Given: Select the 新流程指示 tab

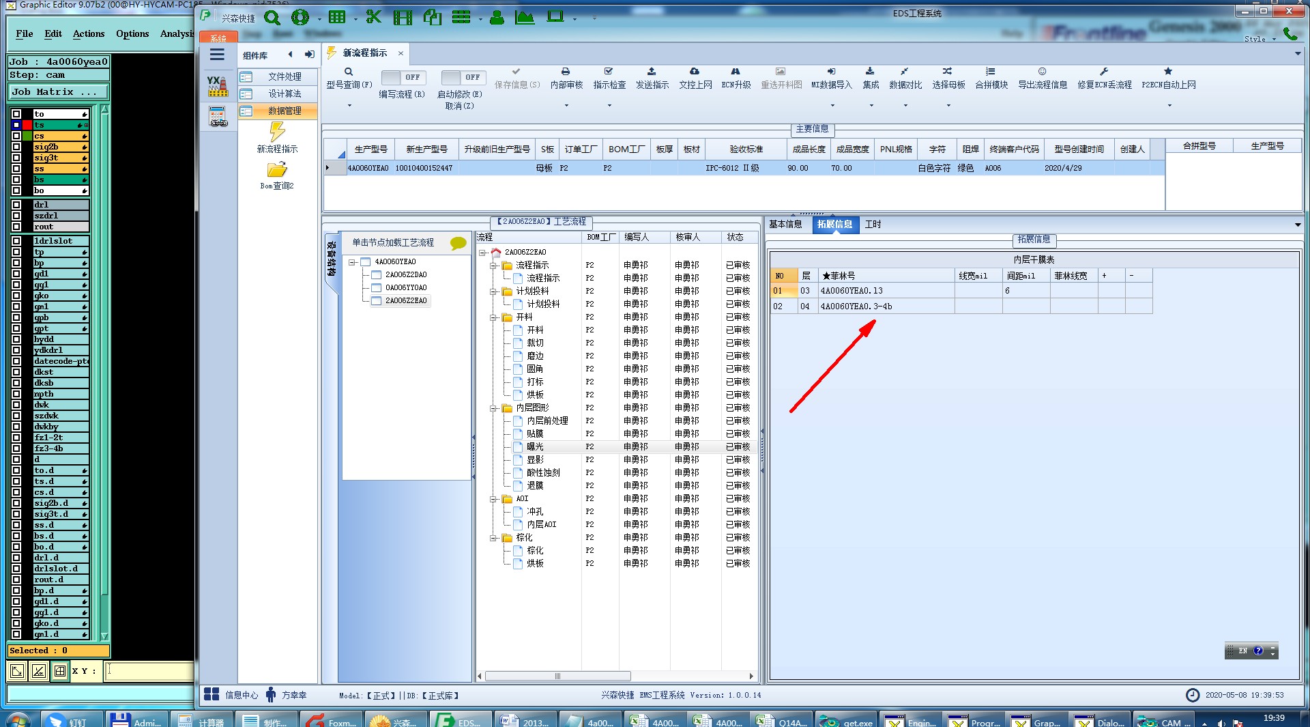Looking at the screenshot, I should [364, 53].
